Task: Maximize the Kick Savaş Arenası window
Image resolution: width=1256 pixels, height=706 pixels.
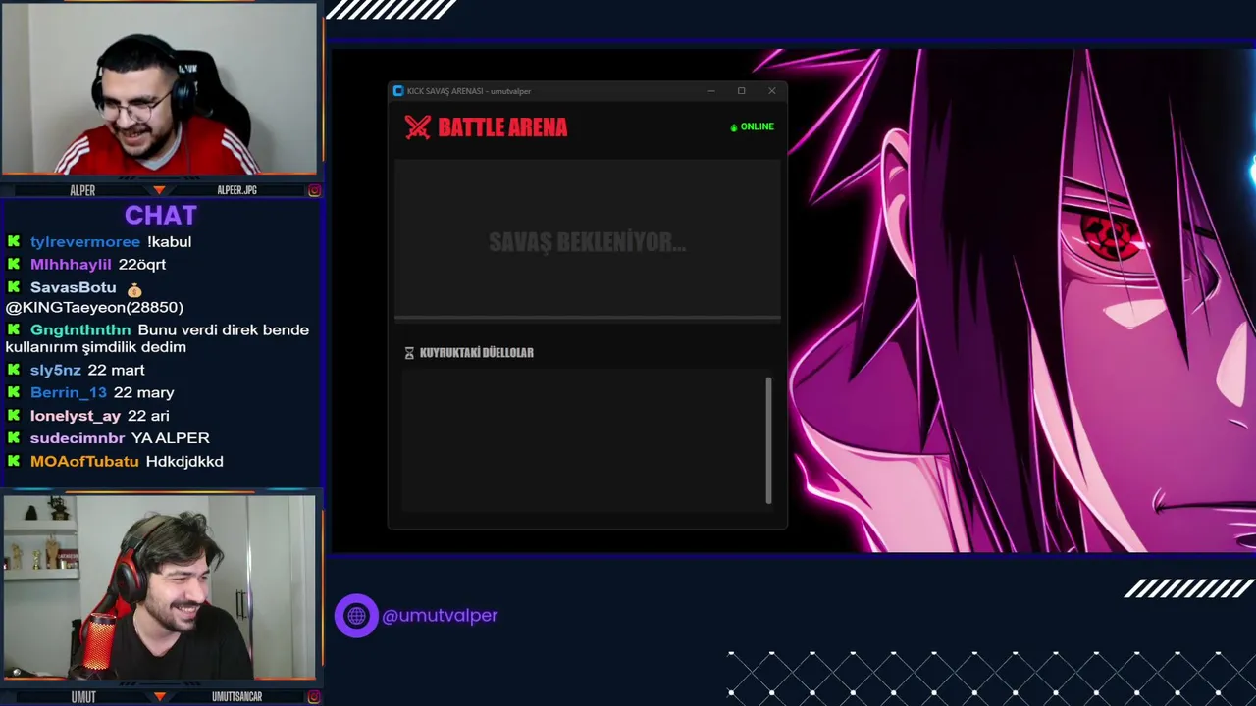Action: [x=742, y=91]
